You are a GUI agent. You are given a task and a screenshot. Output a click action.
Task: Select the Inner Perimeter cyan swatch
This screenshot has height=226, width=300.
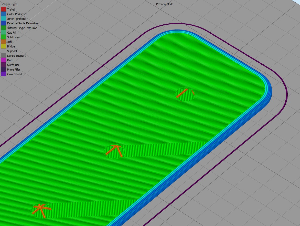coord(3,18)
